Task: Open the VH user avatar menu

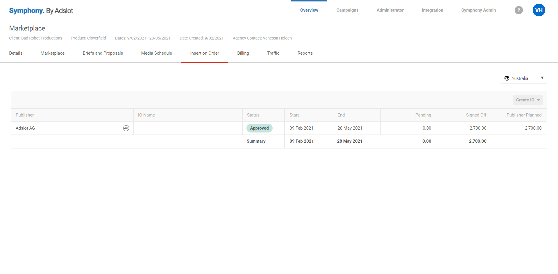Action: pos(539,10)
